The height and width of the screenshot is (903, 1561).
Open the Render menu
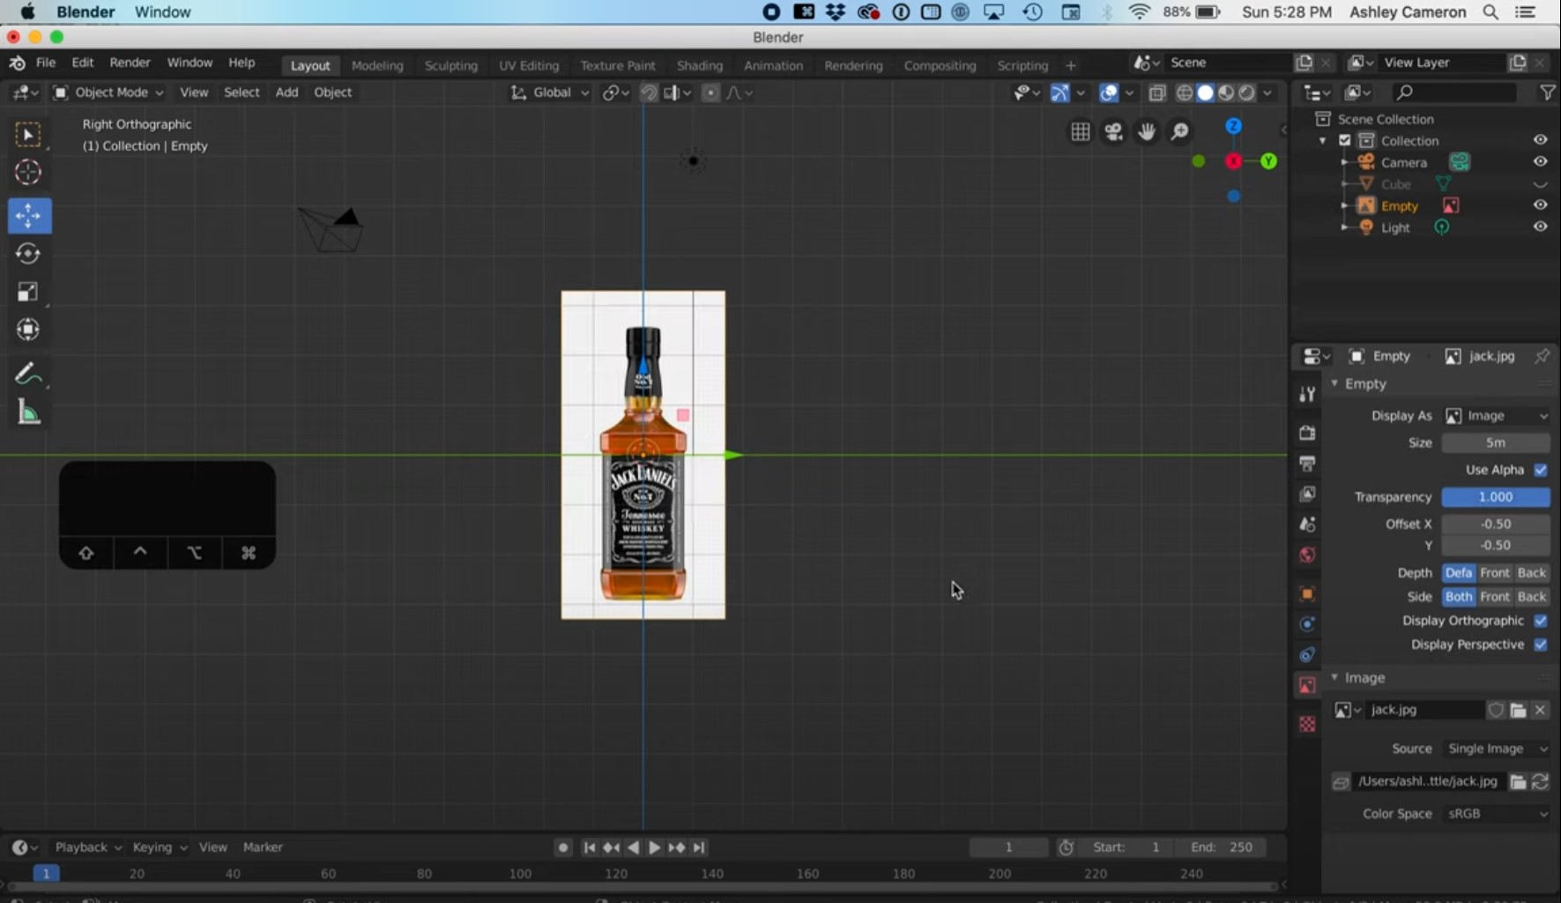pyautogui.click(x=130, y=63)
